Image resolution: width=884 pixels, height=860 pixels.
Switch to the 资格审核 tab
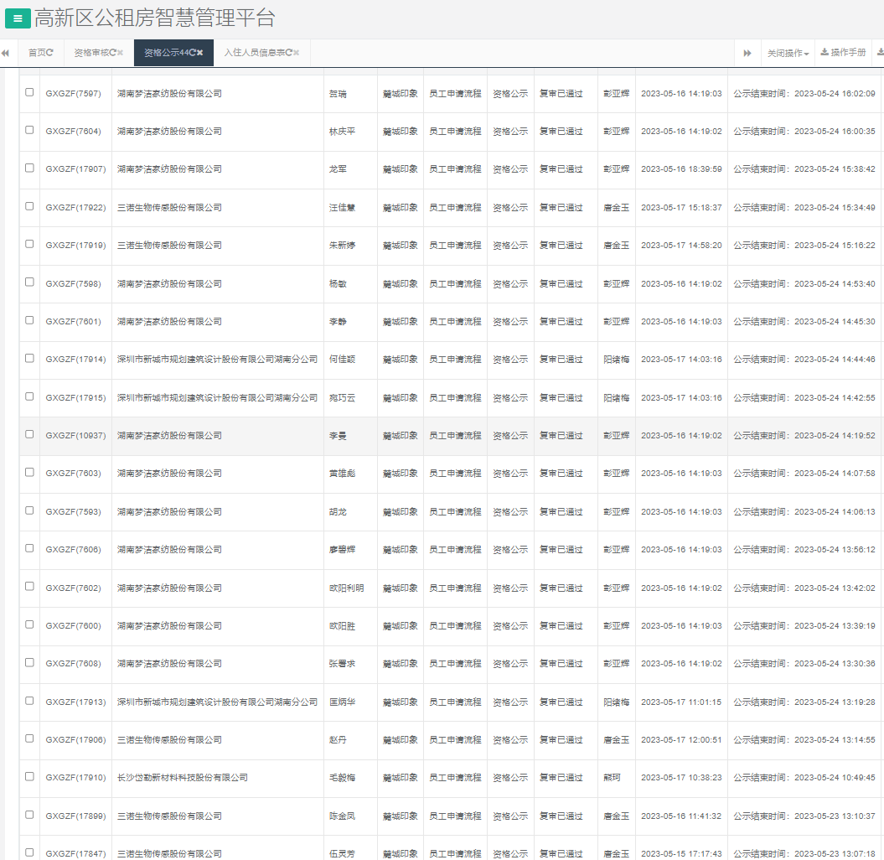[x=90, y=53]
